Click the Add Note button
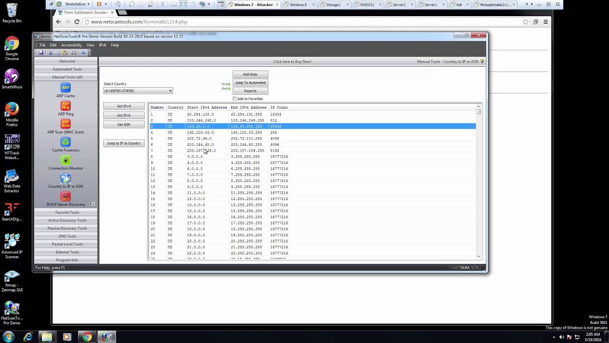Viewport: 609px width, 343px height. point(250,74)
